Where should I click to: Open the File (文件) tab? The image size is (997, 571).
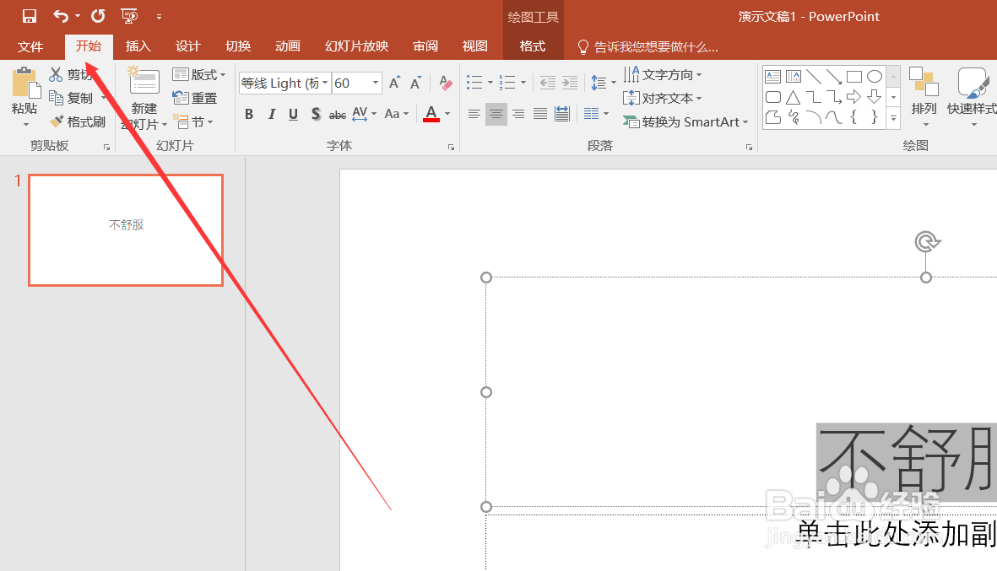coord(30,46)
